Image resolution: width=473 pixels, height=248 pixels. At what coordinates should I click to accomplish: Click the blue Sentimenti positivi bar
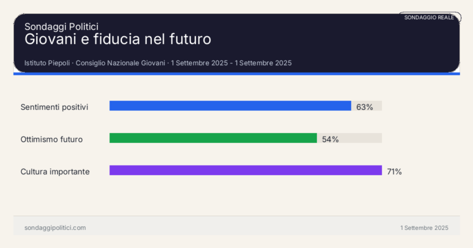pos(230,106)
